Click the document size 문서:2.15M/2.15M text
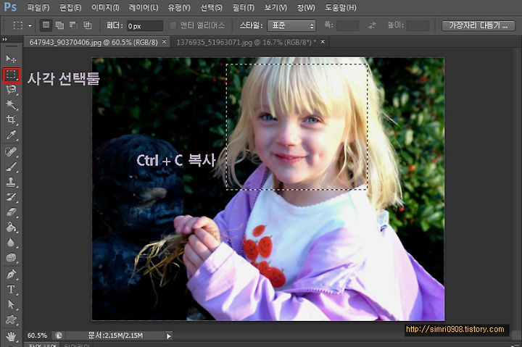Viewport: 522px width, 347px height. [x=115, y=335]
